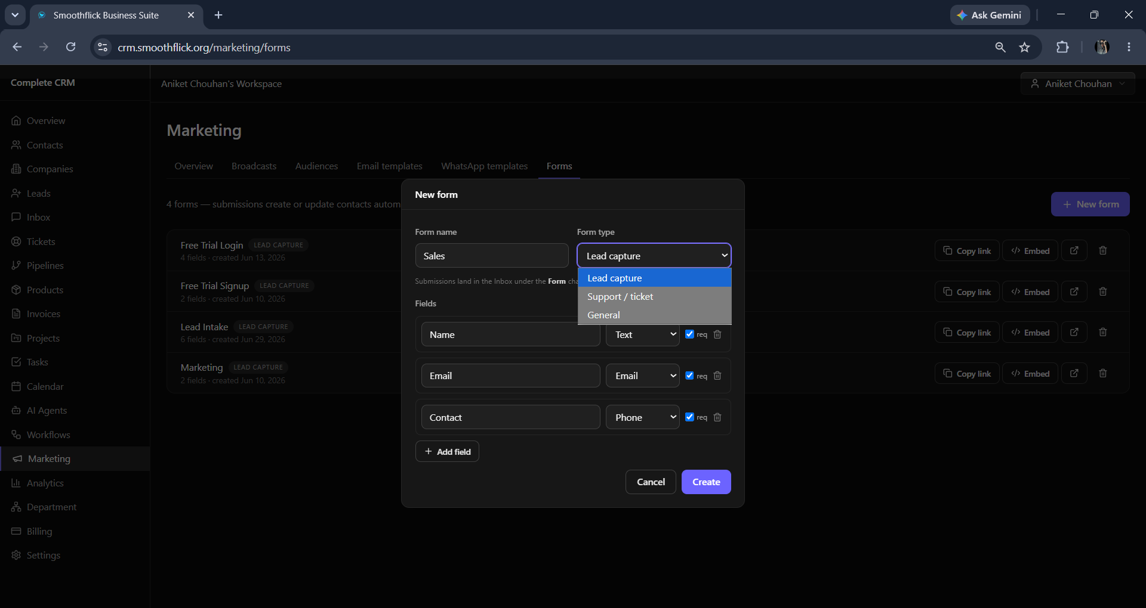Image resolution: width=1146 pixels, height=608 pixels.
Task: Delete the Name field with trash icon
Action: pyautogui.click(x=717, y=334)
